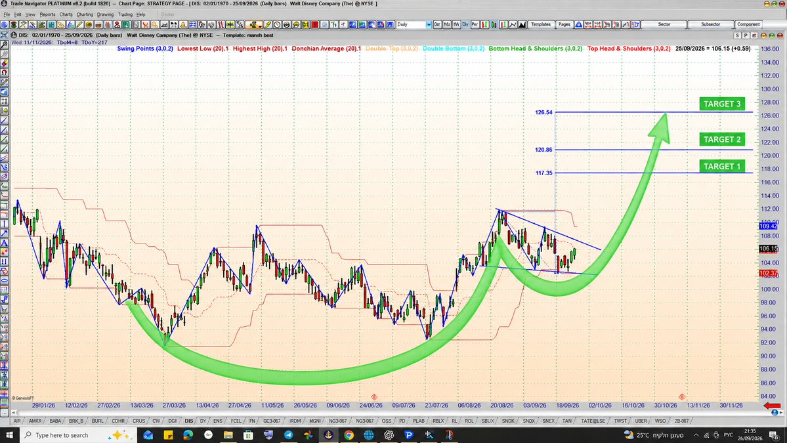787x443 pixels.
Task: Switch chart to line chart style
Action: [x=513, y=24]
